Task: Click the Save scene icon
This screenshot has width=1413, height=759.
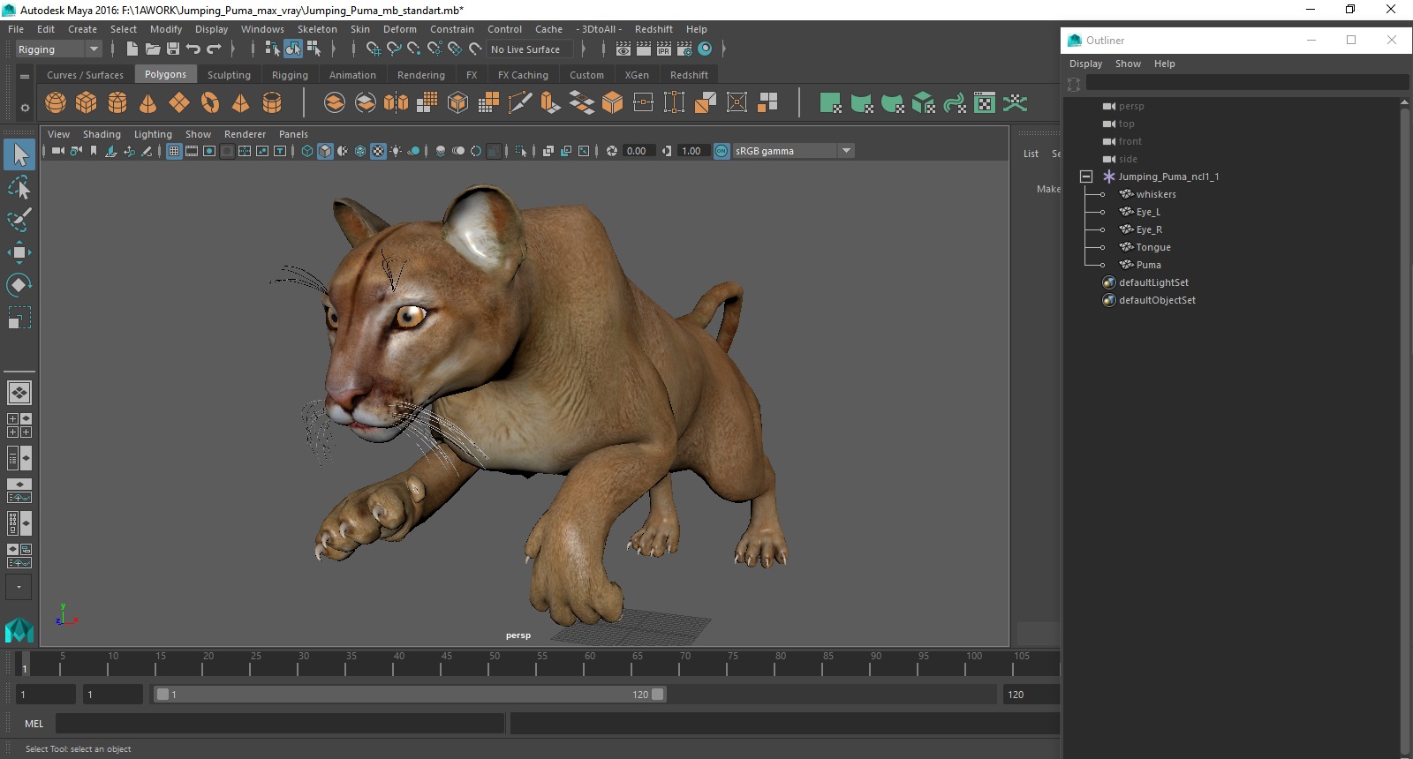Action: pyautogui.click(x=173, y=49)
